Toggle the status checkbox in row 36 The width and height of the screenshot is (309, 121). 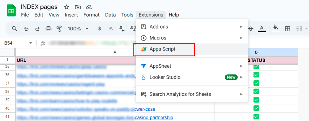256,75
